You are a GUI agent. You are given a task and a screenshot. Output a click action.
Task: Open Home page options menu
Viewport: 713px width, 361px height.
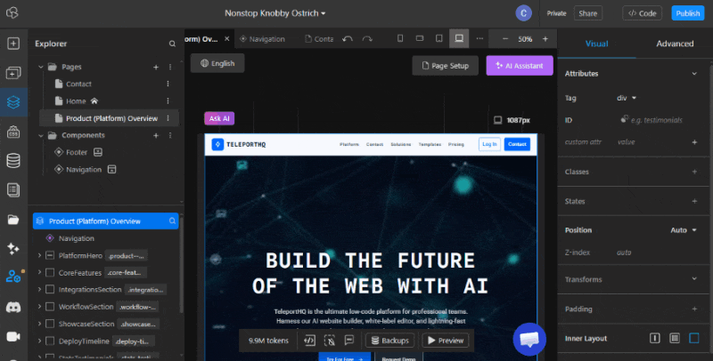168,101
